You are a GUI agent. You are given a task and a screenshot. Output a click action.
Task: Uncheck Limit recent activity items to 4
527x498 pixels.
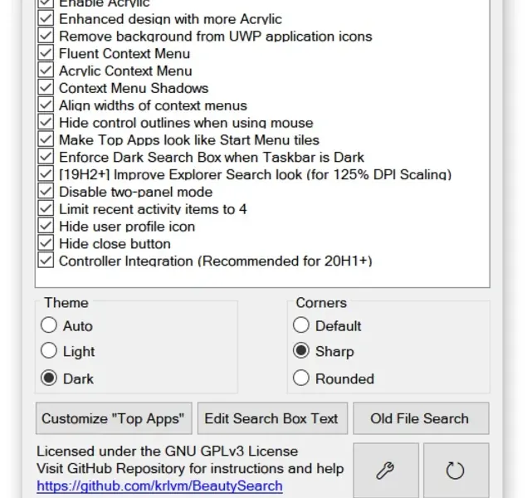pyautogui.click(x=46, y=209)
